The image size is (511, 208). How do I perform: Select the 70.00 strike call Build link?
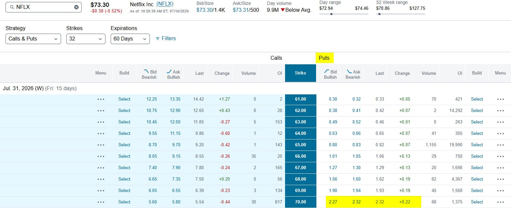tap(124, 202)
